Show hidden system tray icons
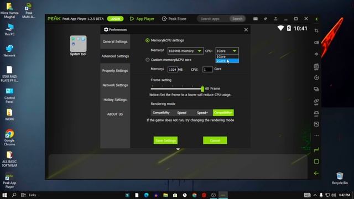 coord(315,195)
